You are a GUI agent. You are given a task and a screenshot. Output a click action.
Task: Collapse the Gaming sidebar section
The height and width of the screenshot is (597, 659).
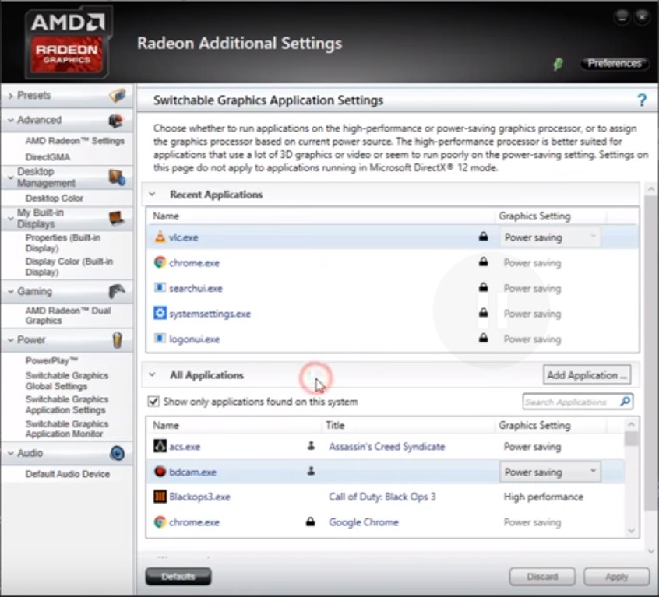pos(10,291)
